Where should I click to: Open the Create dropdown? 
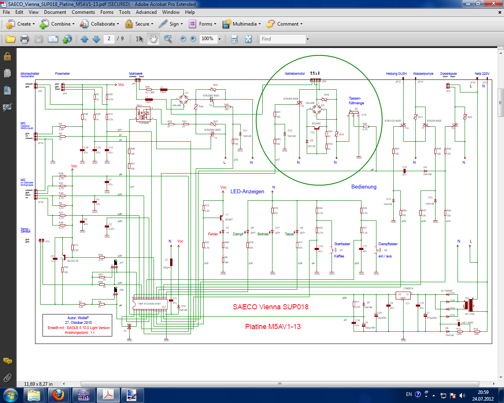(x=20, y=24)
